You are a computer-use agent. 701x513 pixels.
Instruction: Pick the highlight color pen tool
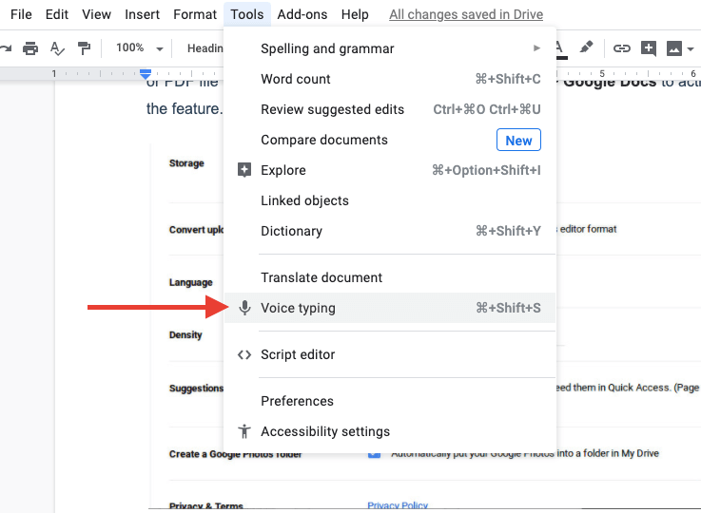[x=587, y=47]
